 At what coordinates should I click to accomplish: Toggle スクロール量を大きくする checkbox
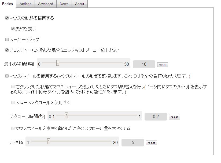click(13, 128)
